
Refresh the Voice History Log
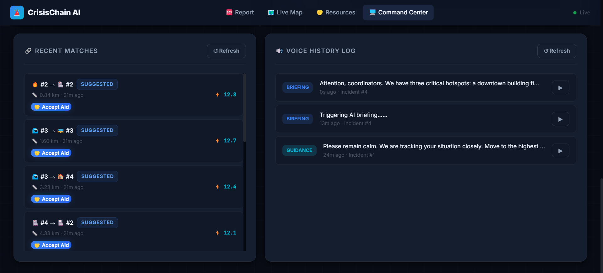(557, 51)
